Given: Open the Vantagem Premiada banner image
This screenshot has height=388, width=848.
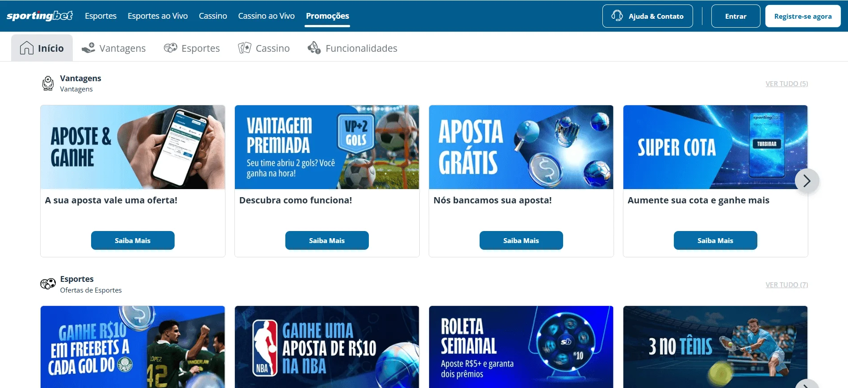Looking at the screenshot, I should tap(327, 147).
